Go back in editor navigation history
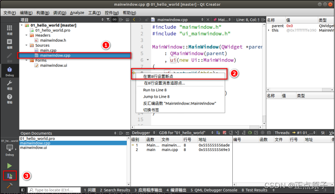 pos(134,19)
